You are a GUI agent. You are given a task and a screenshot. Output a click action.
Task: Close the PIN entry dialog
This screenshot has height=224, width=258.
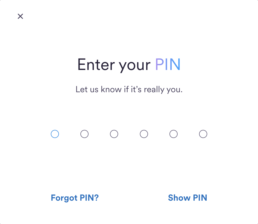pyautogui.click(x=20, y=16)
